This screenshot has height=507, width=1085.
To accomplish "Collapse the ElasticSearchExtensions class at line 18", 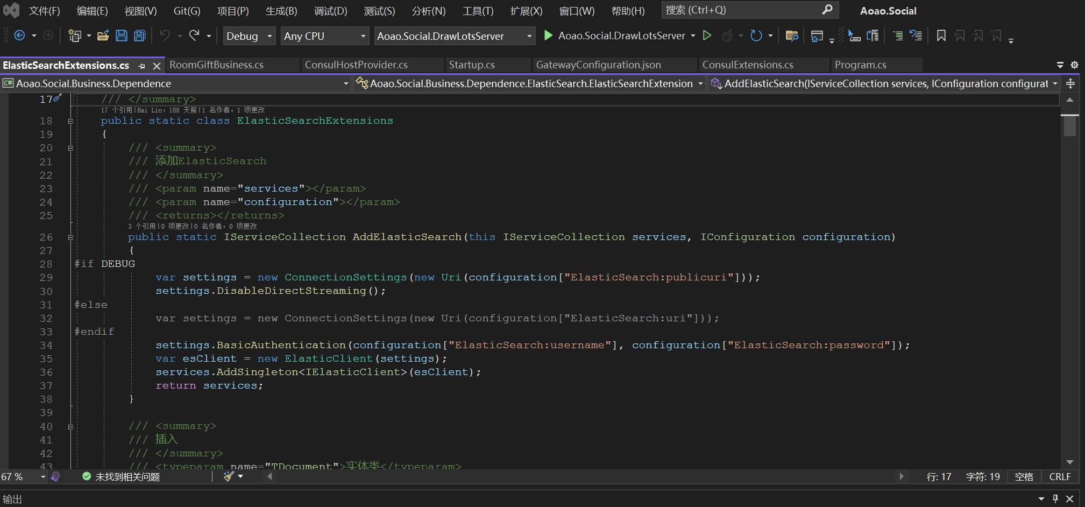I will pyautogui.click(x=70, y=121).
